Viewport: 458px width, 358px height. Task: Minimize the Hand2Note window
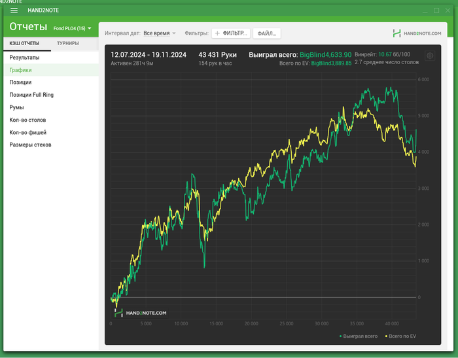(x=425, y=10)
